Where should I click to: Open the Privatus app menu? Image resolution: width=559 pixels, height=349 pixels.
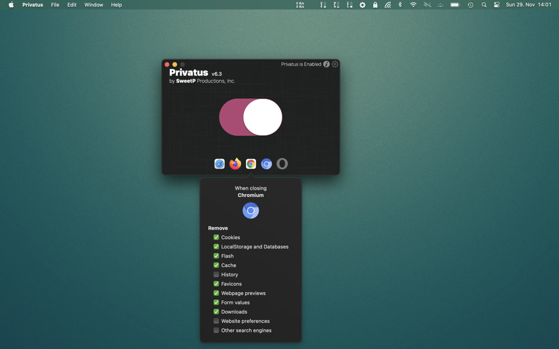click(x=32, y=4)
